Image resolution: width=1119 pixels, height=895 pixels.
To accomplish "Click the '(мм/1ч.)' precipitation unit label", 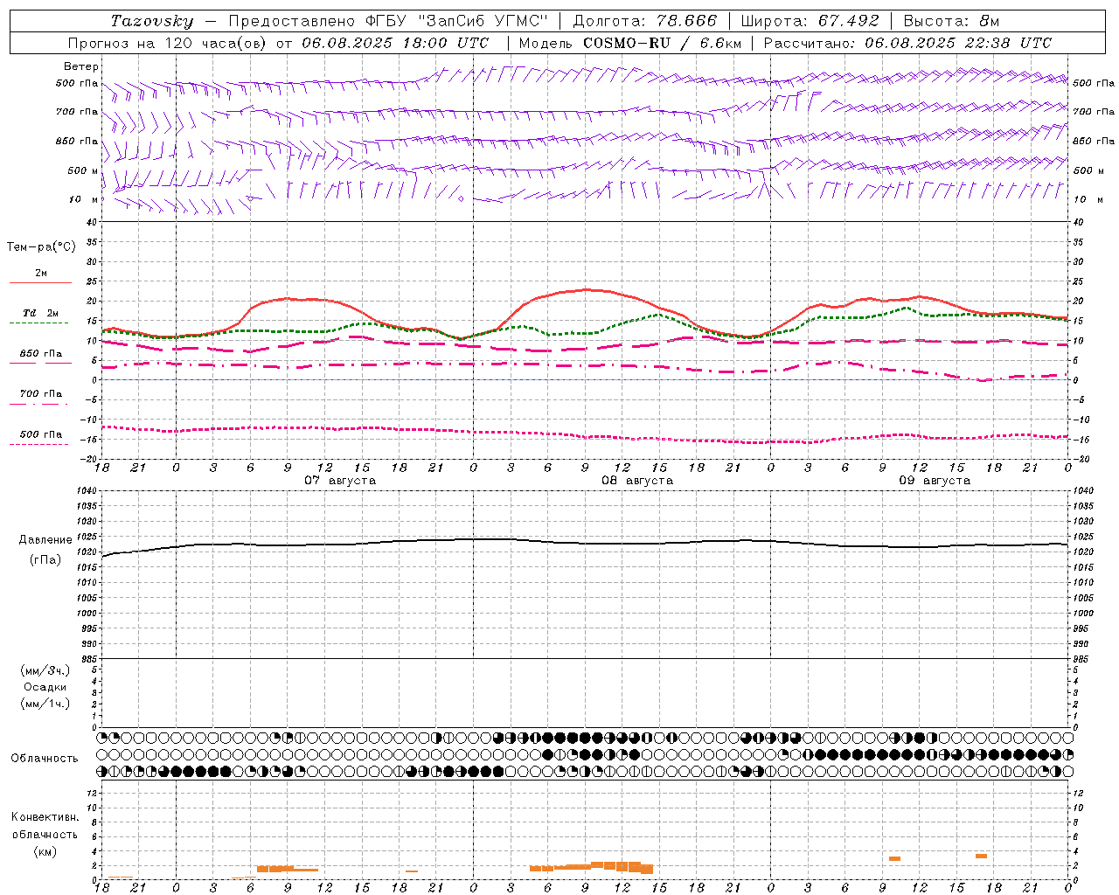I will point(45,704).
